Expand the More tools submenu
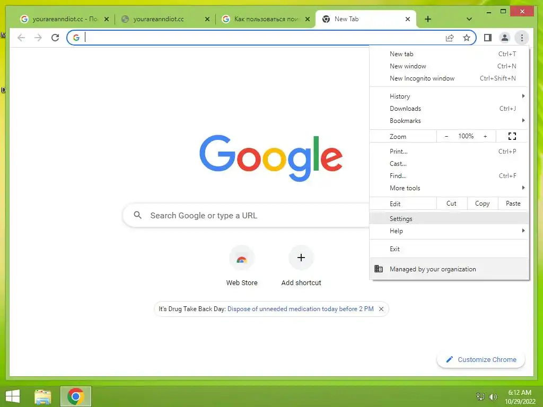Image resolution: width=543 pixels, height=407 pixels. pos(449,188)
